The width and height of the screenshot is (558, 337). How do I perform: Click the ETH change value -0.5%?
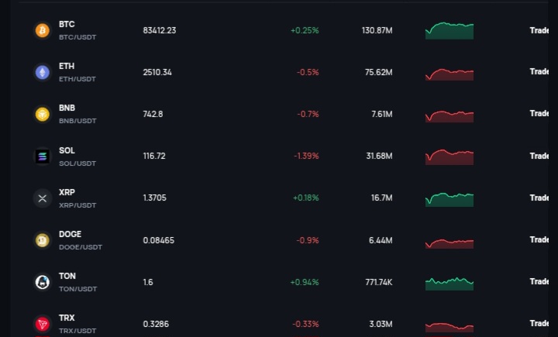[308, 72]
